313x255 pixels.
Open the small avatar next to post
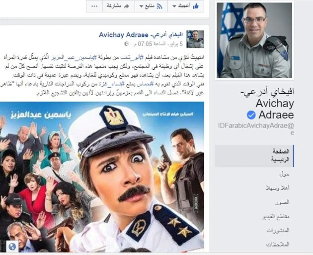click(x=195, y=39)
